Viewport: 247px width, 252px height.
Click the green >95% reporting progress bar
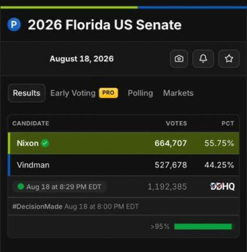coord(203,226)
